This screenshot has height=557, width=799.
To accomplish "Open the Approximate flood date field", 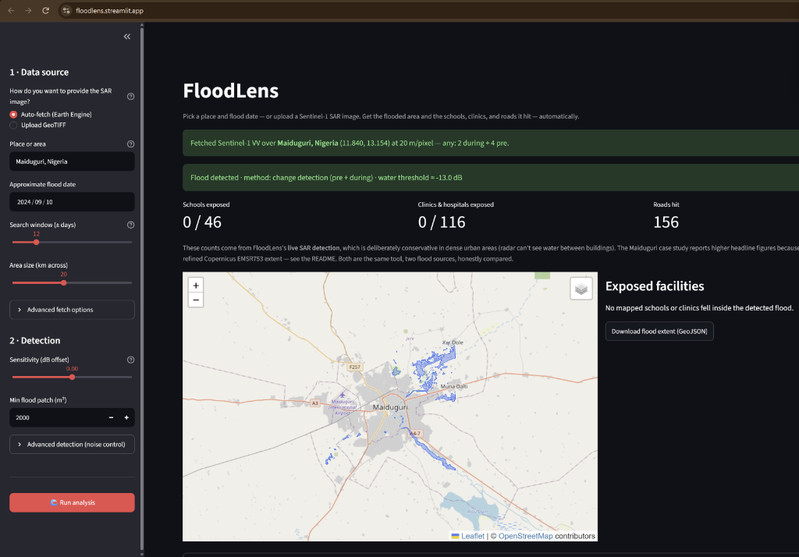I will tap(72, 202).
